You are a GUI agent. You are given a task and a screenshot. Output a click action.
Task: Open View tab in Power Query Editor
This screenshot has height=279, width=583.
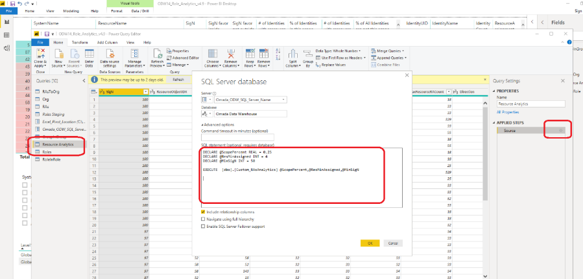point(130,43)
